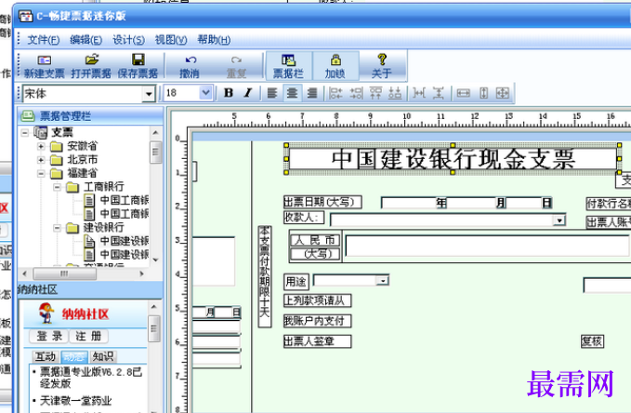The image size is (631, 413).
Task: Open the 天津敬一堂药业 news link
Action: 75,401
